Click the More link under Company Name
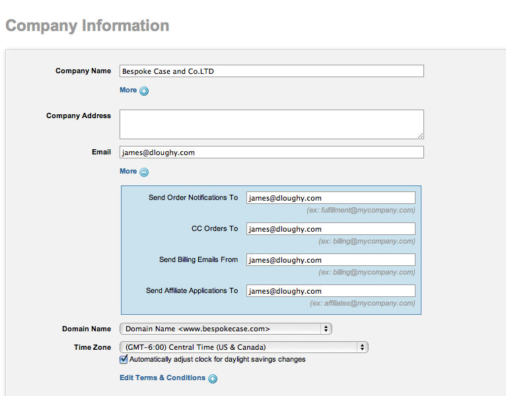 [x=128, y=90]
